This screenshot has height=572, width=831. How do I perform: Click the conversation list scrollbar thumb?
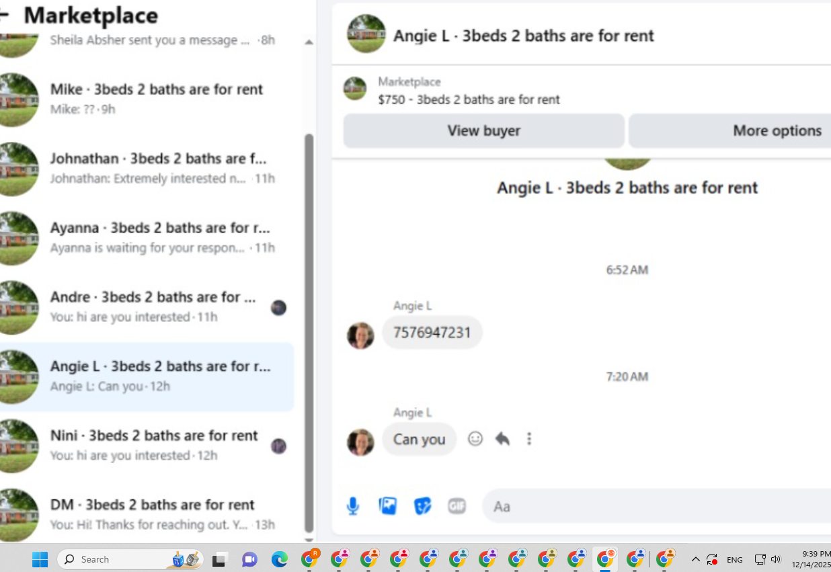pos(309,333)
